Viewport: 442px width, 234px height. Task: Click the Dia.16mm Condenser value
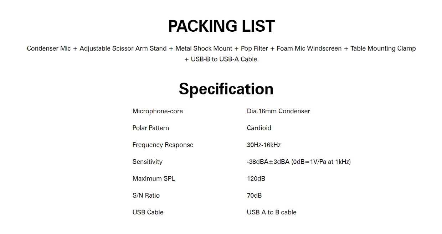tap(278, 111)
